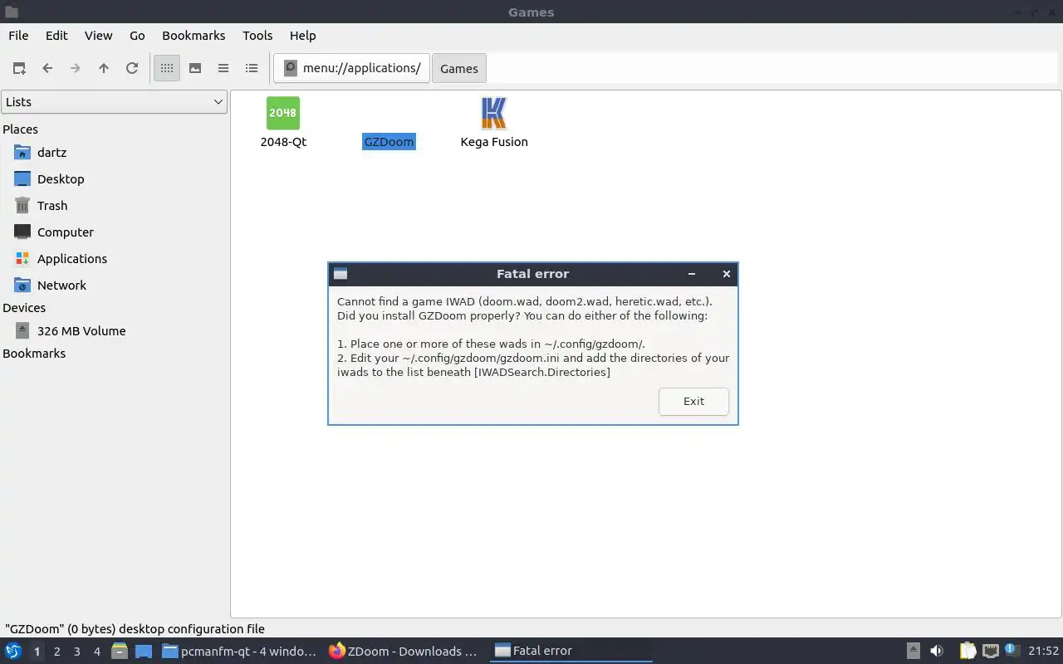Switch to ZDoom Downloads Firefox task
Screen dimensions: 1063x664
(404, 651)
